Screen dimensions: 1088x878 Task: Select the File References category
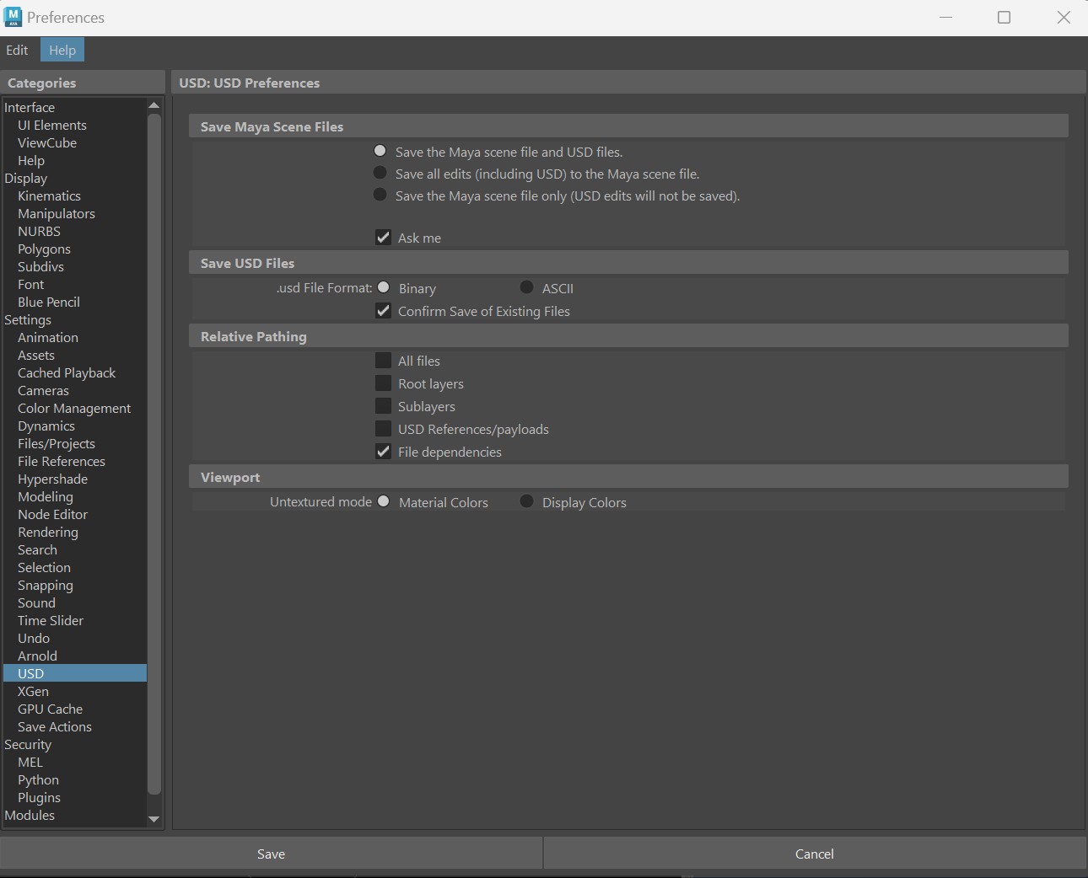tap(62, 461)
